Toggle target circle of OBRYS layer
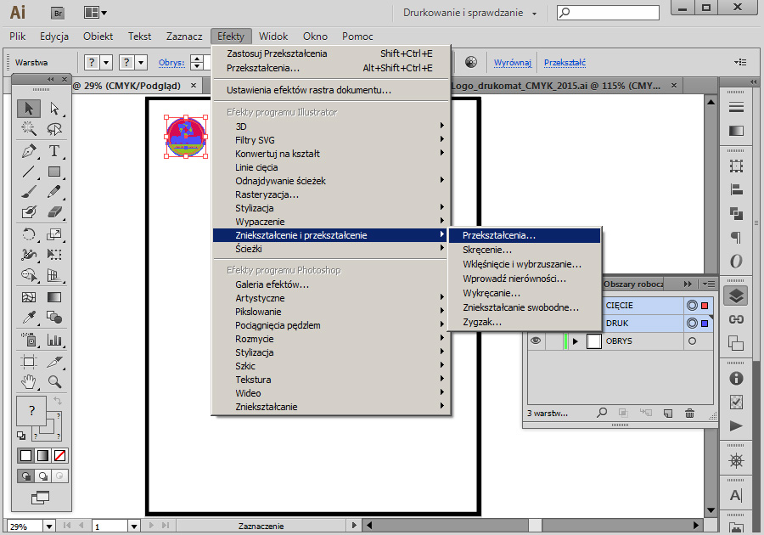The height and width of the screenshot is (535, 764). tap(692, 341)
